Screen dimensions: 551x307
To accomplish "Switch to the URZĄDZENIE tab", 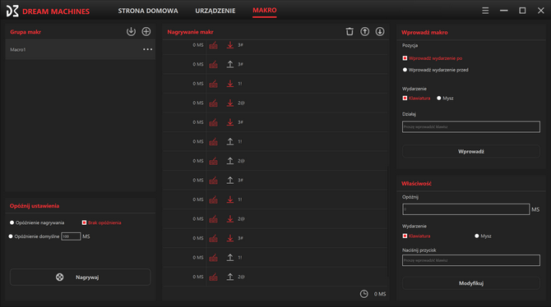I will [215, 11].
